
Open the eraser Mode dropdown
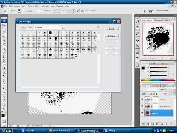tap(37, 11)
